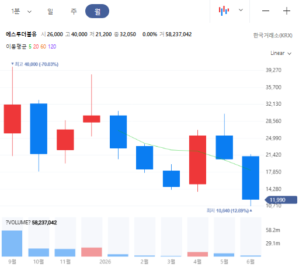The height and width of the screenshot is (267, 299).
Task: Select the 월 monthly chart tab
Action: point(97,11)
